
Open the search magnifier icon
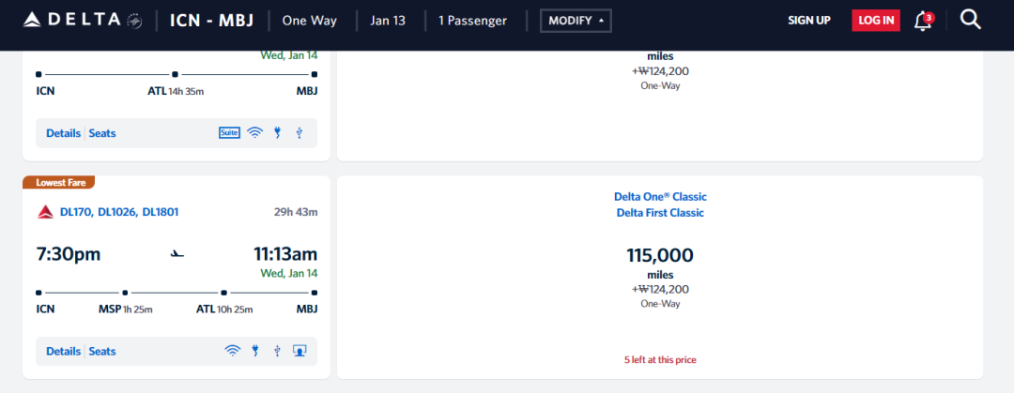coord(970,20)
